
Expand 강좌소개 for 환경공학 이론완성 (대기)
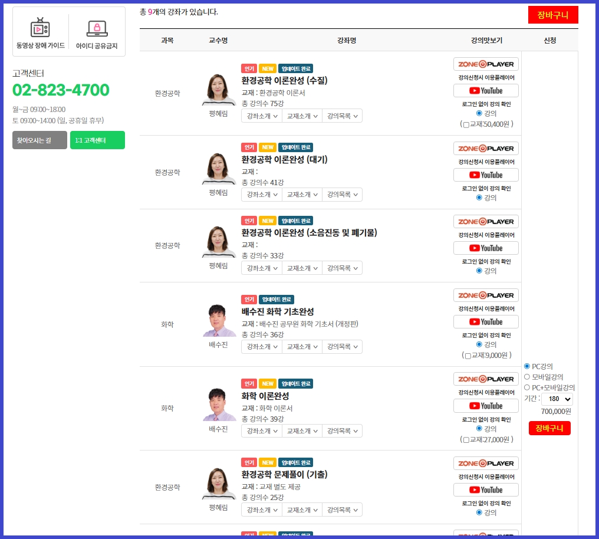(262, 195)
